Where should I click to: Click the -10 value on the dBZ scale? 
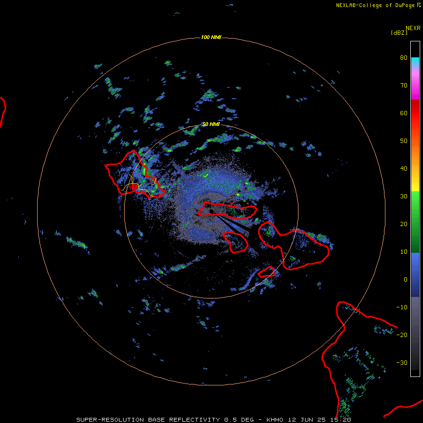pos(402,307)
